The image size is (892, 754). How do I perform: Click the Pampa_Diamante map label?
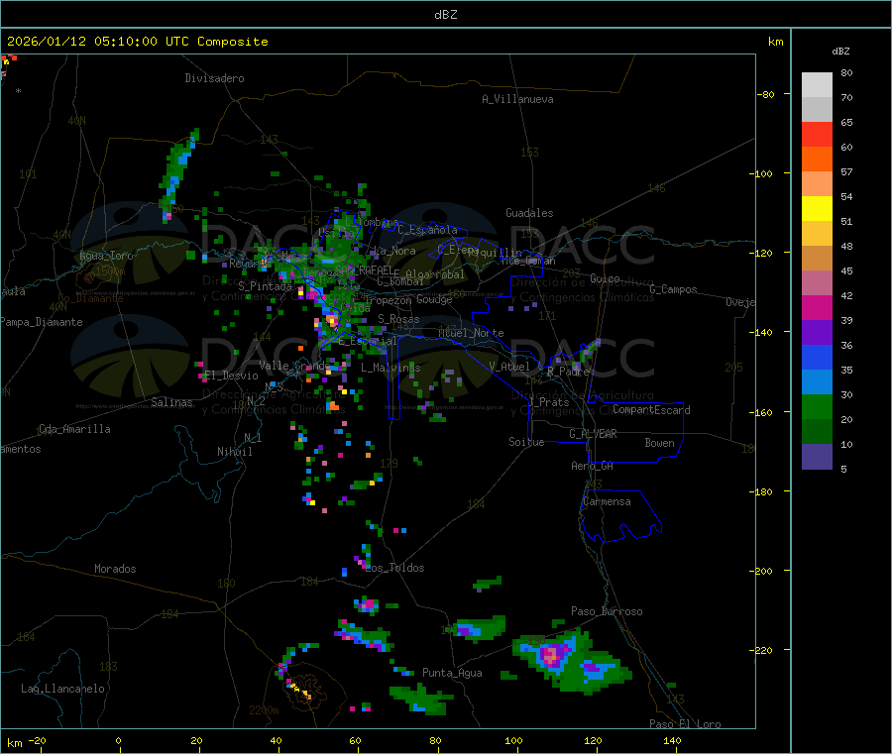42,322
